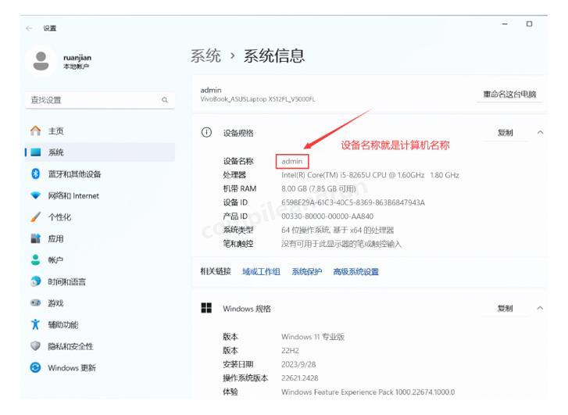The height and width of the screenshot is (415, 568).
Task: Click the 8.00 GB RAM value
Action: [319, 189]
